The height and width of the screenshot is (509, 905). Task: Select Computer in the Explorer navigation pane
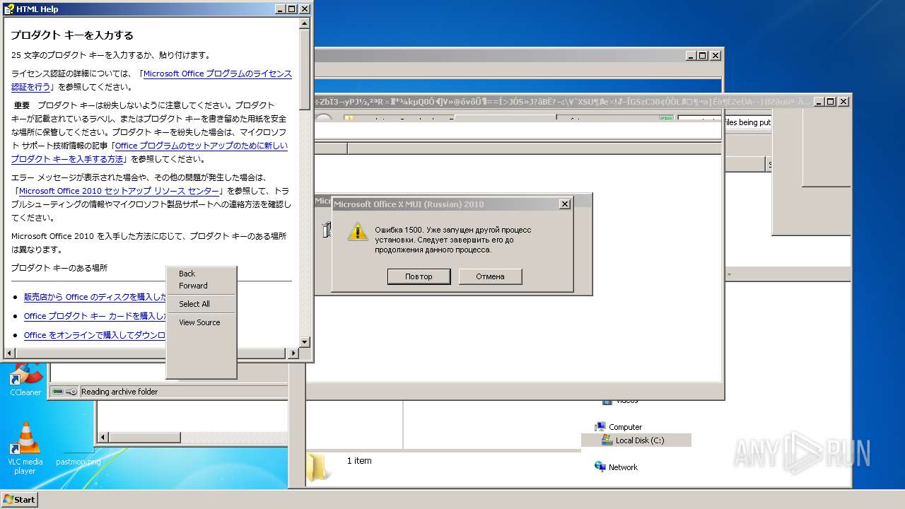point(625,427)
